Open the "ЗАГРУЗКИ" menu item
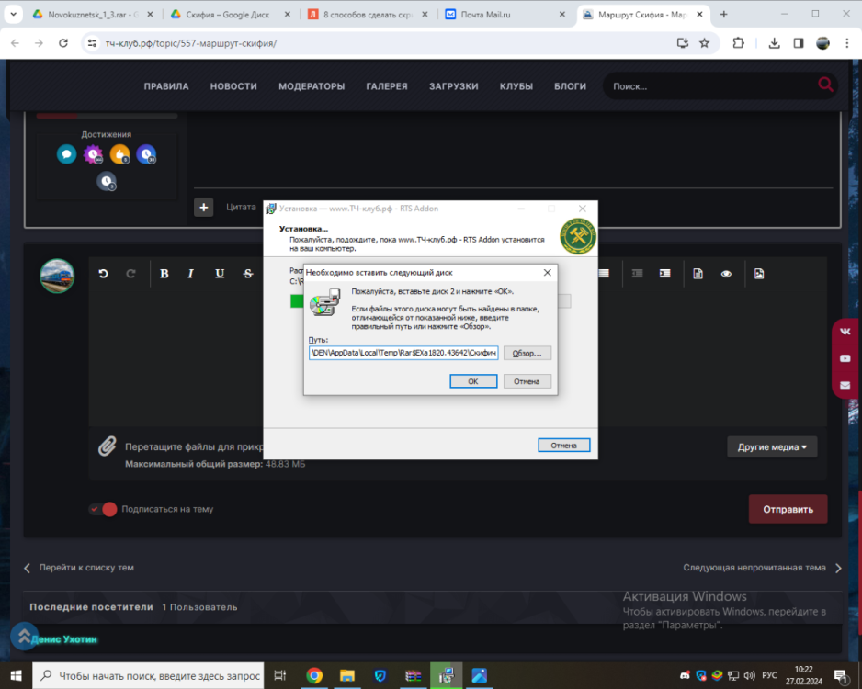Screen dimensions: 862x689 click(453, 86)
